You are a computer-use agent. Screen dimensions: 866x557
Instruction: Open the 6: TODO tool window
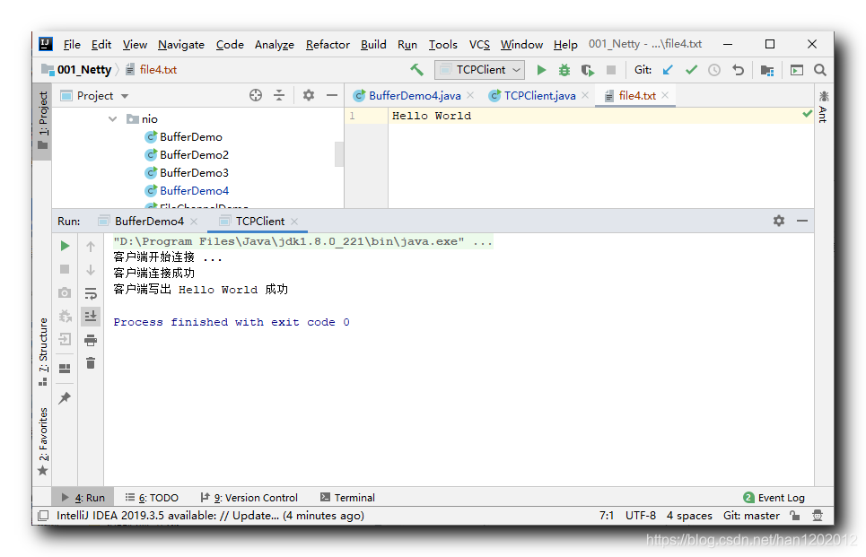(x=152, y=498)
